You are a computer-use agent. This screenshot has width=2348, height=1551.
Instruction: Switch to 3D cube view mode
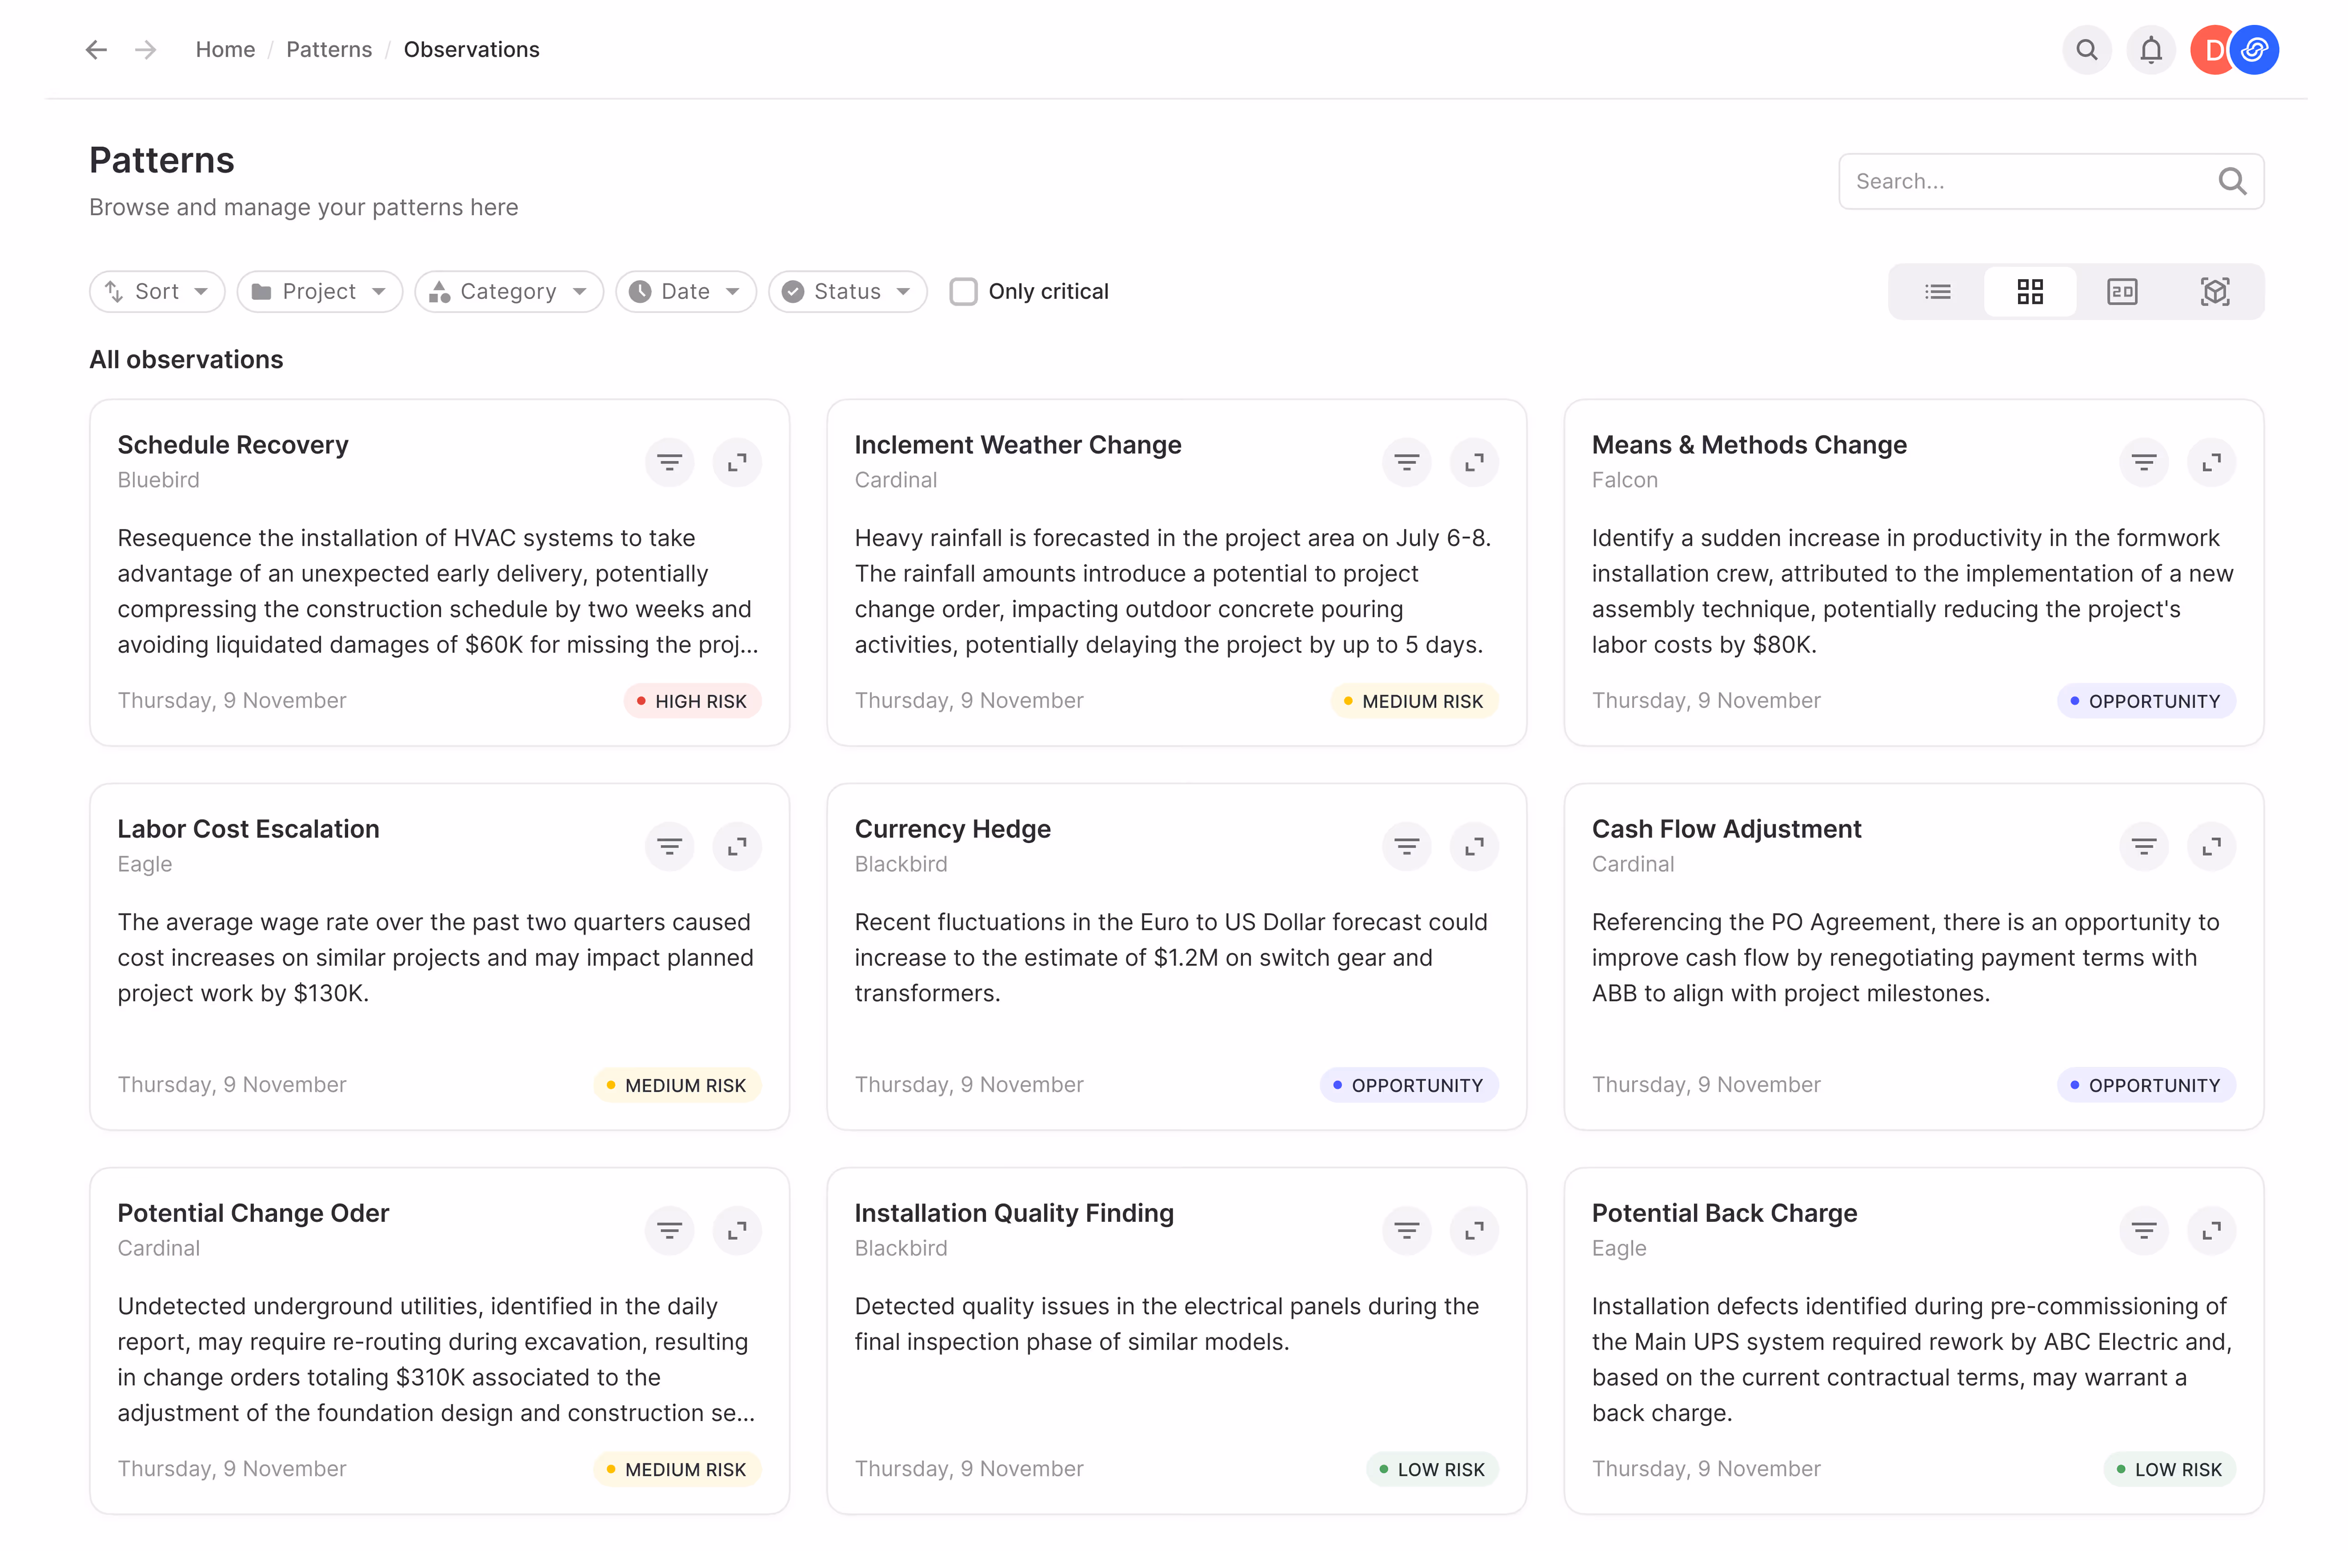(x=2215, y=292)
